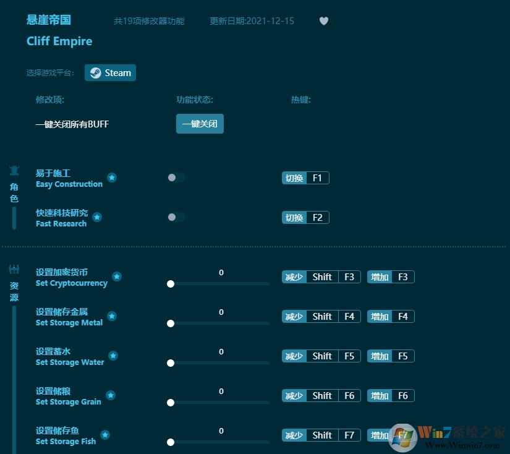Screen dimensions: 510x454
Task: Star the Easy Construction cheat
Action: 112,178
